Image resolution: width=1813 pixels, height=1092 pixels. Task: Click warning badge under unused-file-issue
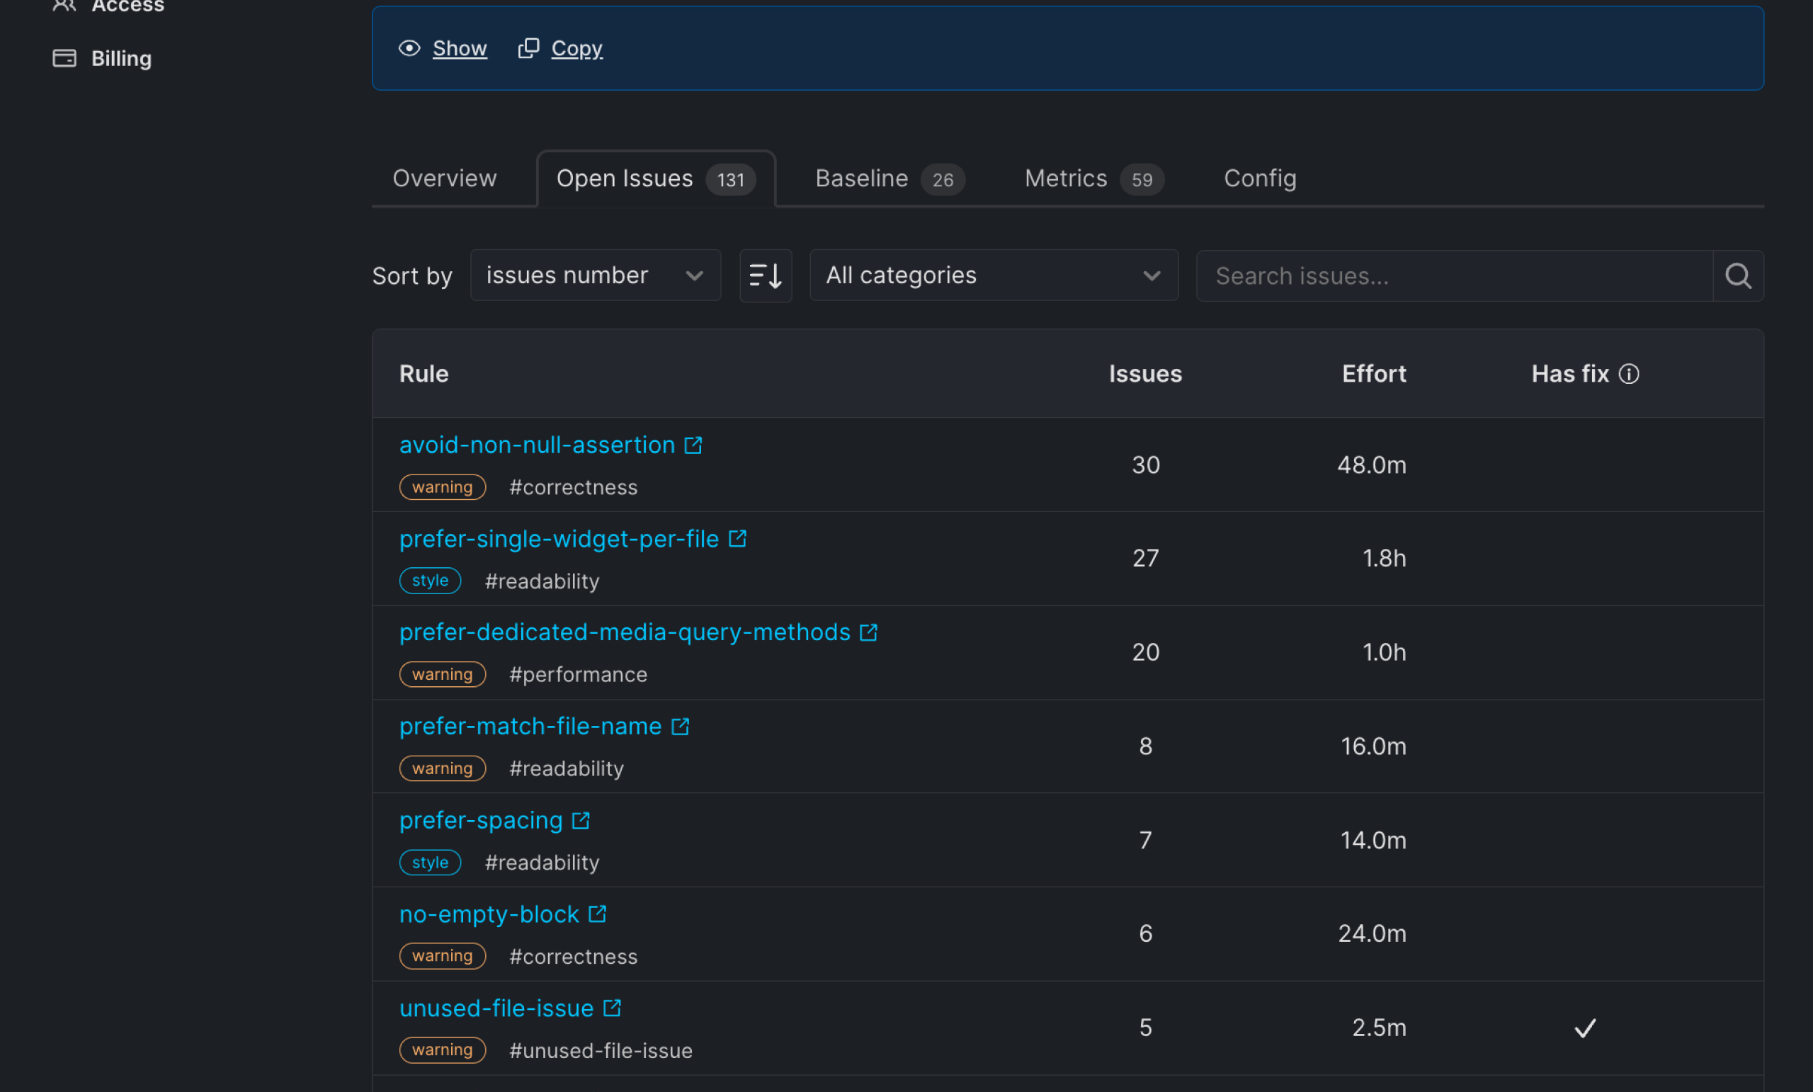click(442, 1050)
